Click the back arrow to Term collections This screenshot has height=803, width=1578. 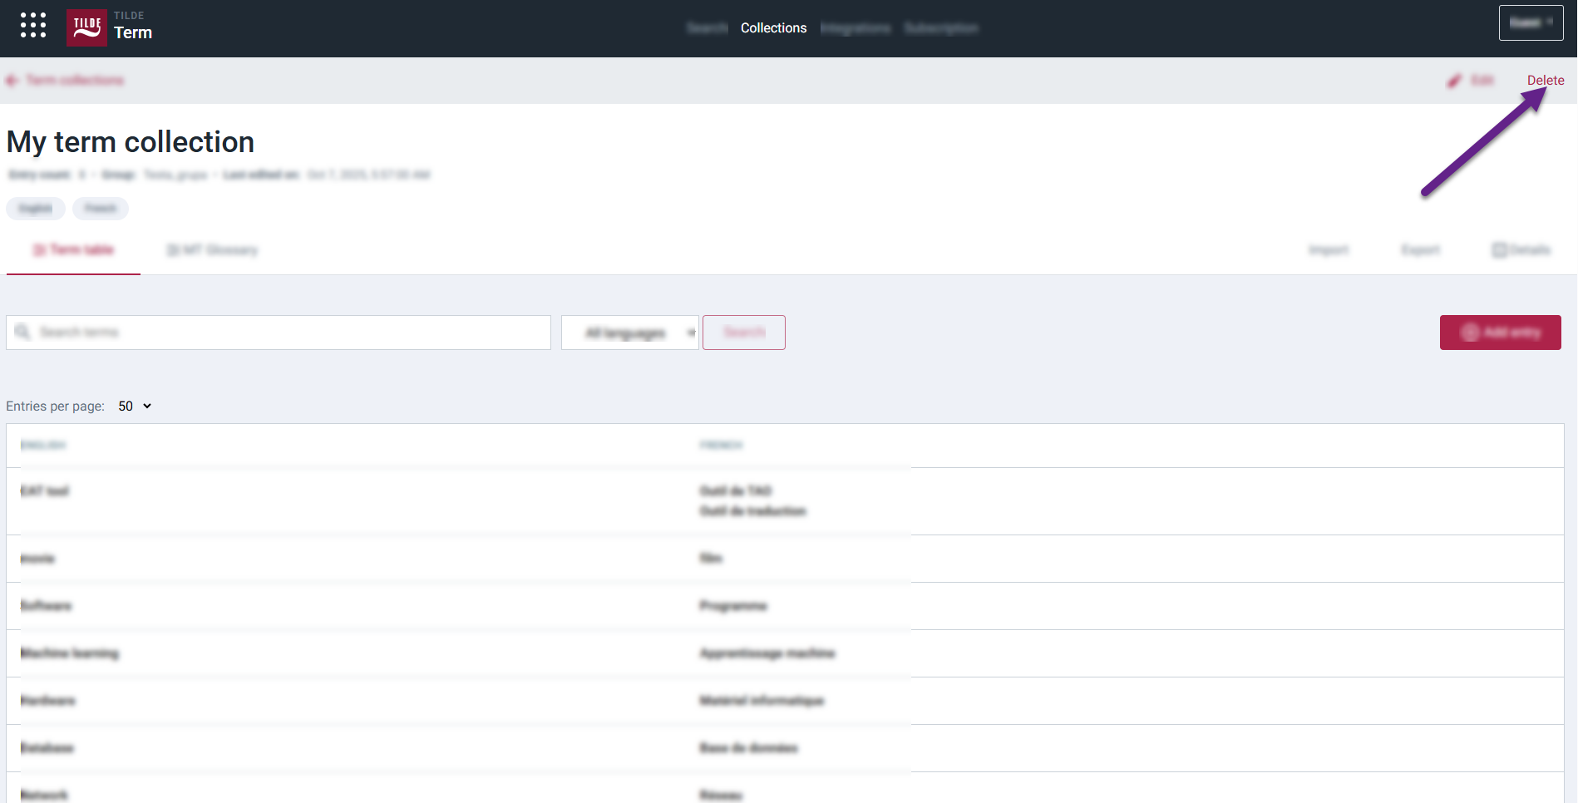click(x=12, y=81)
